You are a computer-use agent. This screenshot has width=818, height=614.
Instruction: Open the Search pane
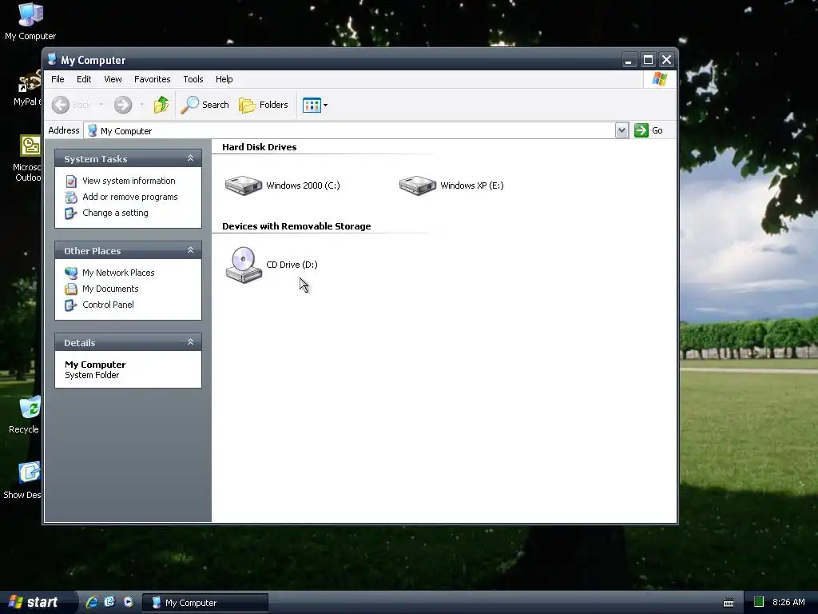(205, 105)
